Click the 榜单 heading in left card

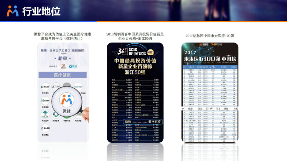point(62,58)
